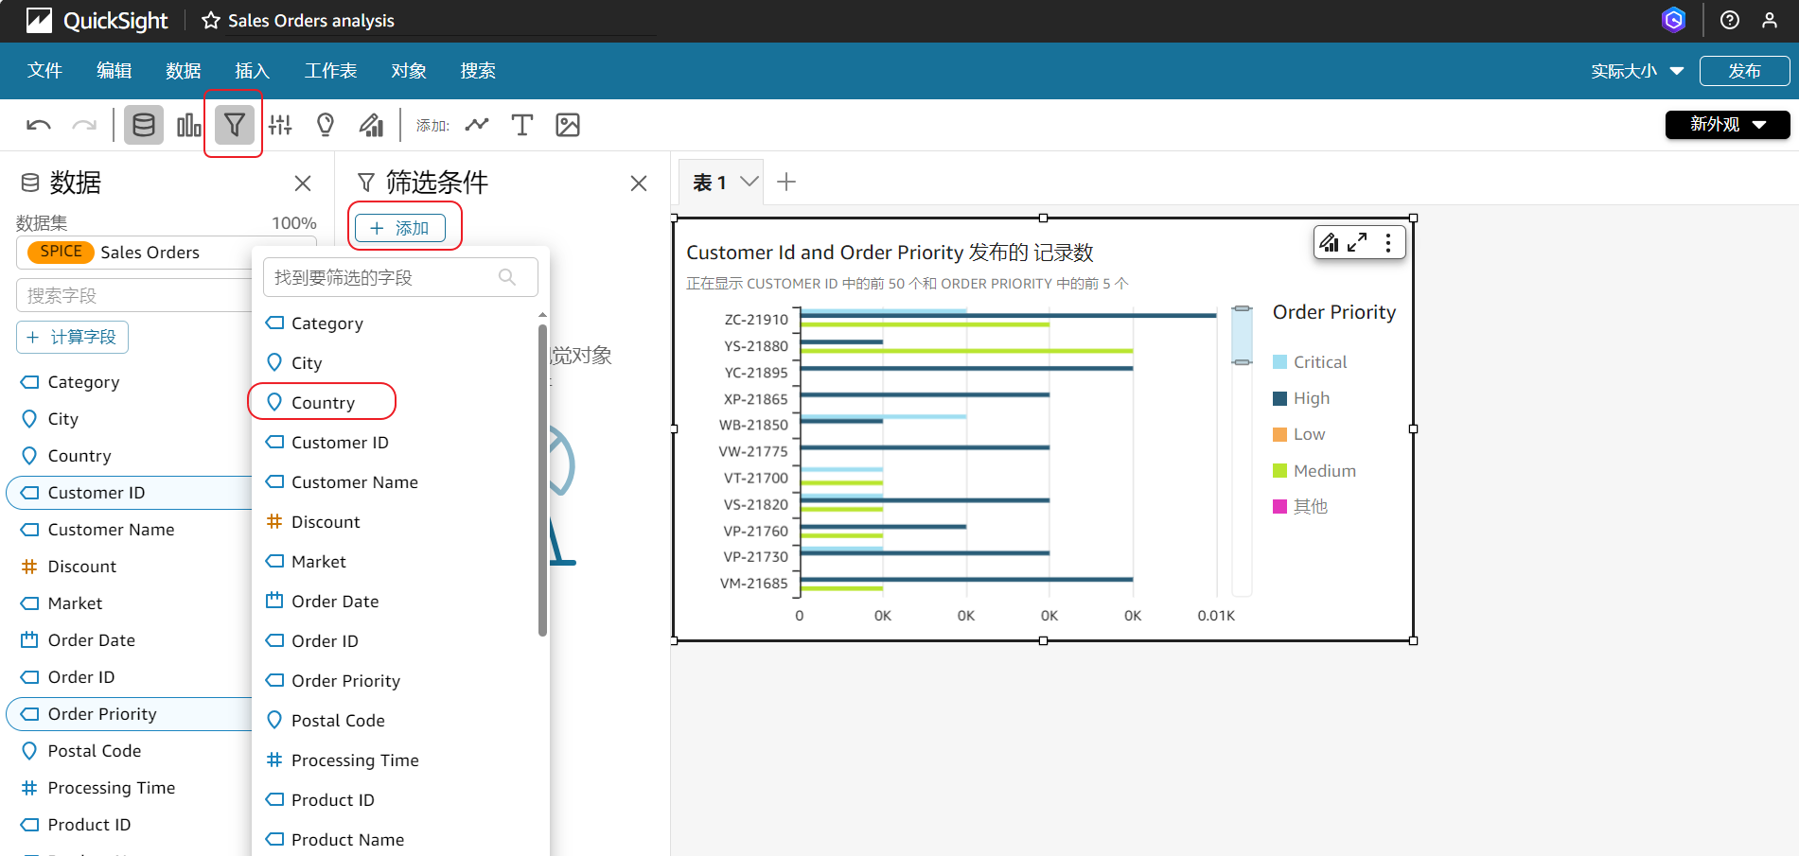This screenshot has width=1799, height=856.
Task: Open the 插入 menu
Action: tap(252, 71)
